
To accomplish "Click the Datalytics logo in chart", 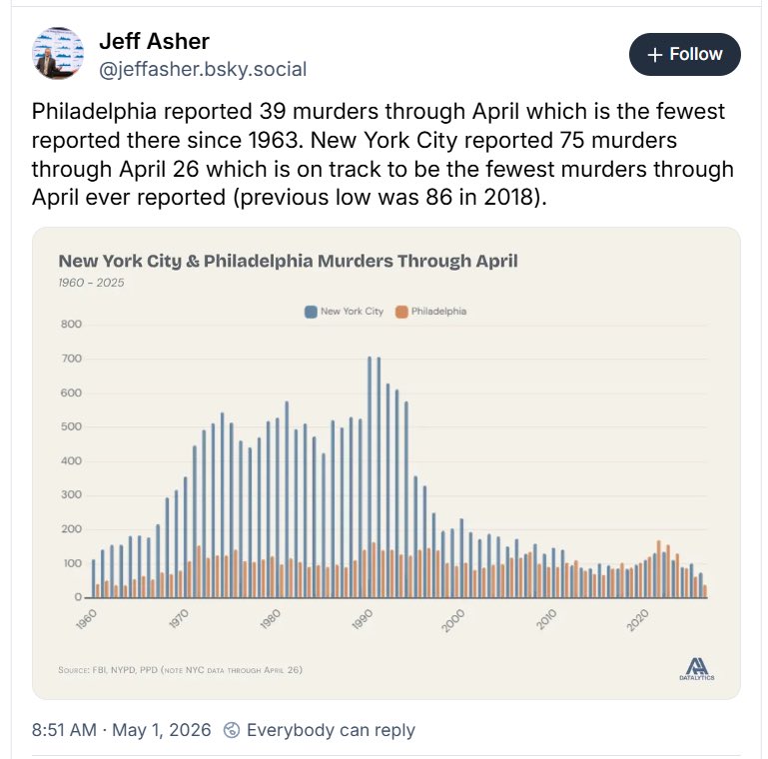I will point(696,669).
